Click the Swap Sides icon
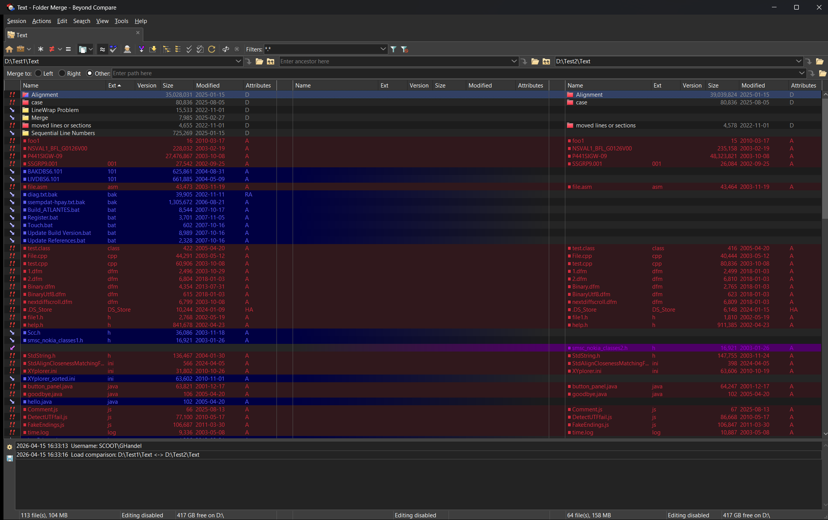Viewport: 828px width, 520px height. click(226, 49)
